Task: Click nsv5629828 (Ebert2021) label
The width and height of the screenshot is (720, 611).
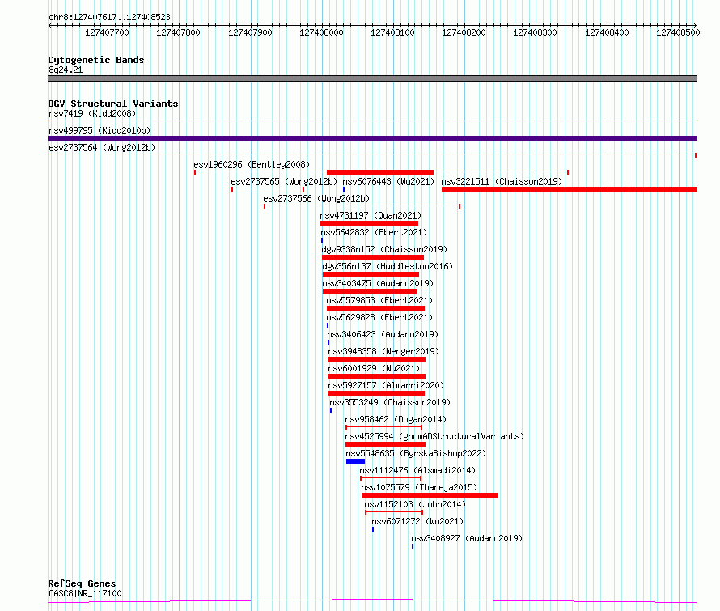Action: (379, 317)
